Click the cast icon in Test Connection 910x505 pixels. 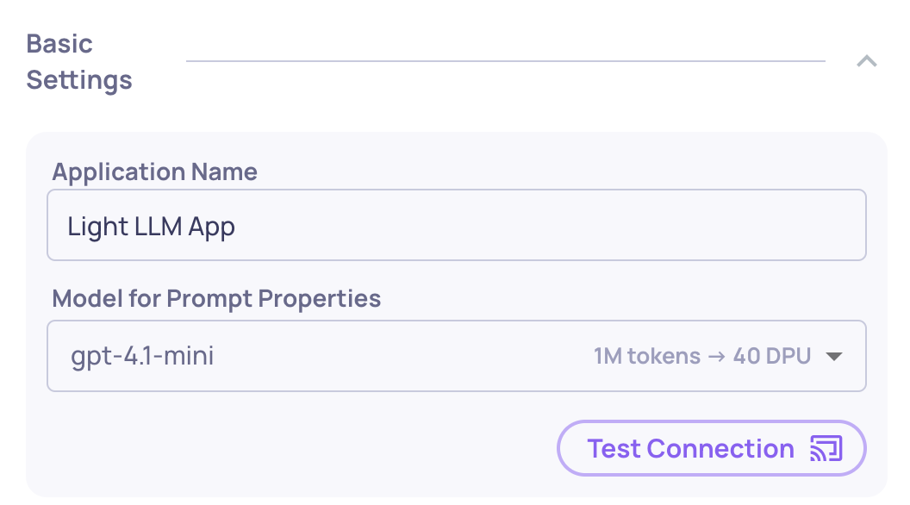[x=826, y=448]
